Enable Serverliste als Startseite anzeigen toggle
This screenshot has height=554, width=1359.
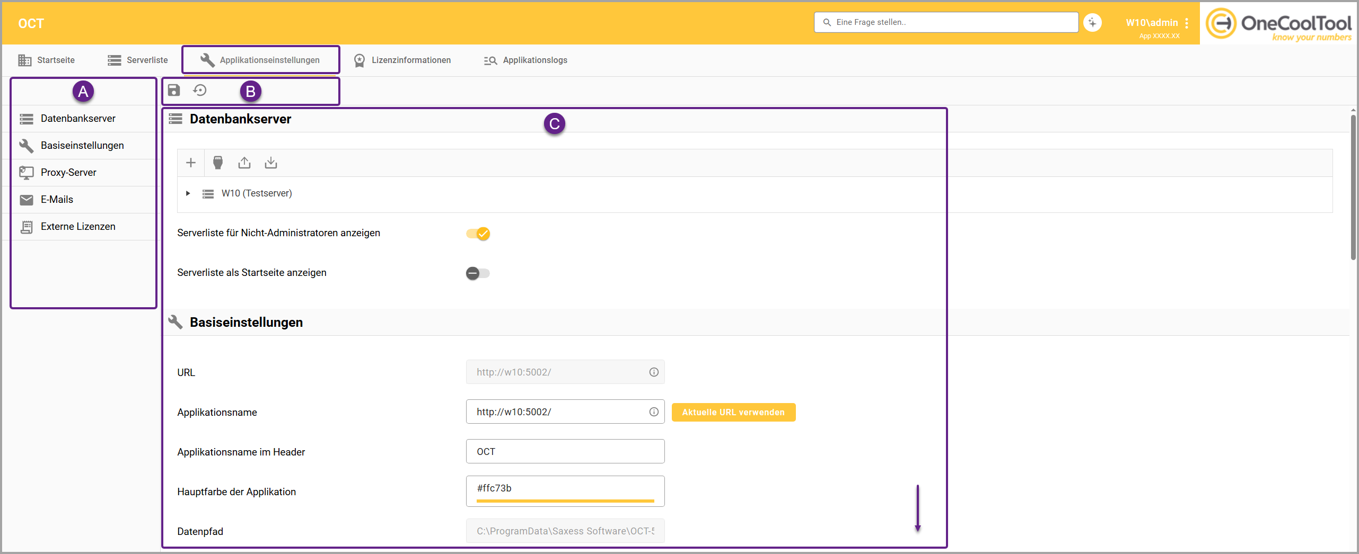(x=478, y=273)
